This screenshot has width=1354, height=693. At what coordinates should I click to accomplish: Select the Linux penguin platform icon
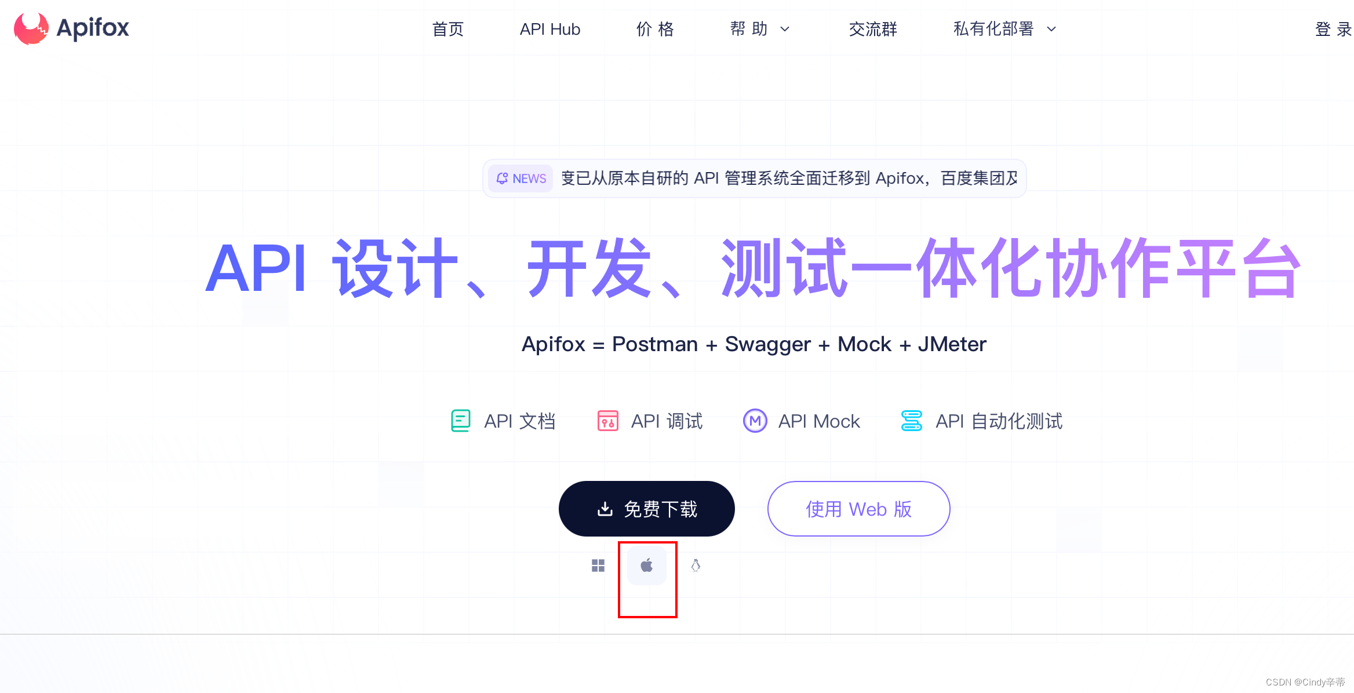click(x=696, y=566)
